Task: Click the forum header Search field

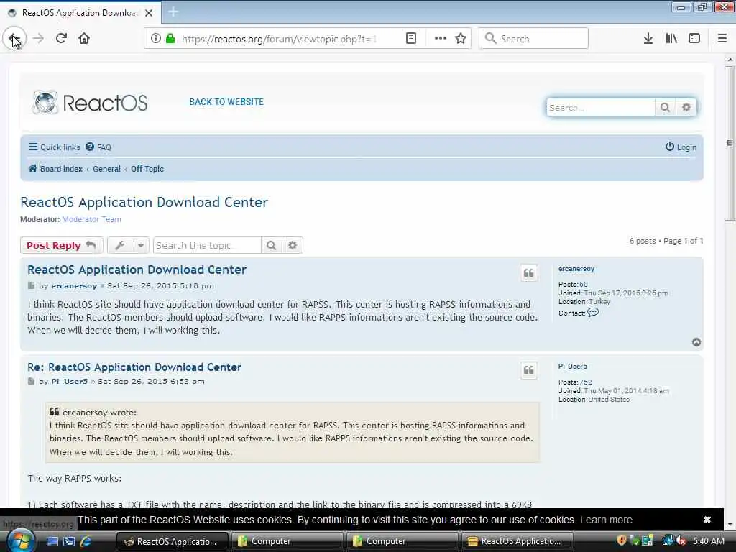Action: click(x=600, y=108)
